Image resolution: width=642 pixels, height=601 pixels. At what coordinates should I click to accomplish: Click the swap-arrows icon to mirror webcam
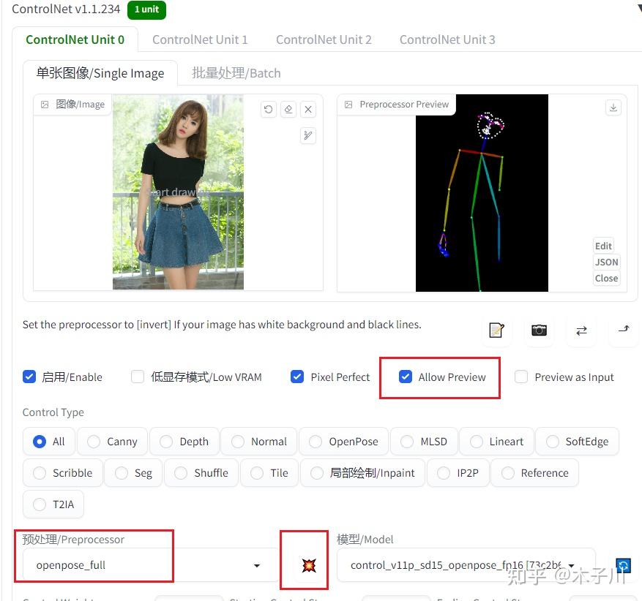pyautogui.click(x=581, y=330)
